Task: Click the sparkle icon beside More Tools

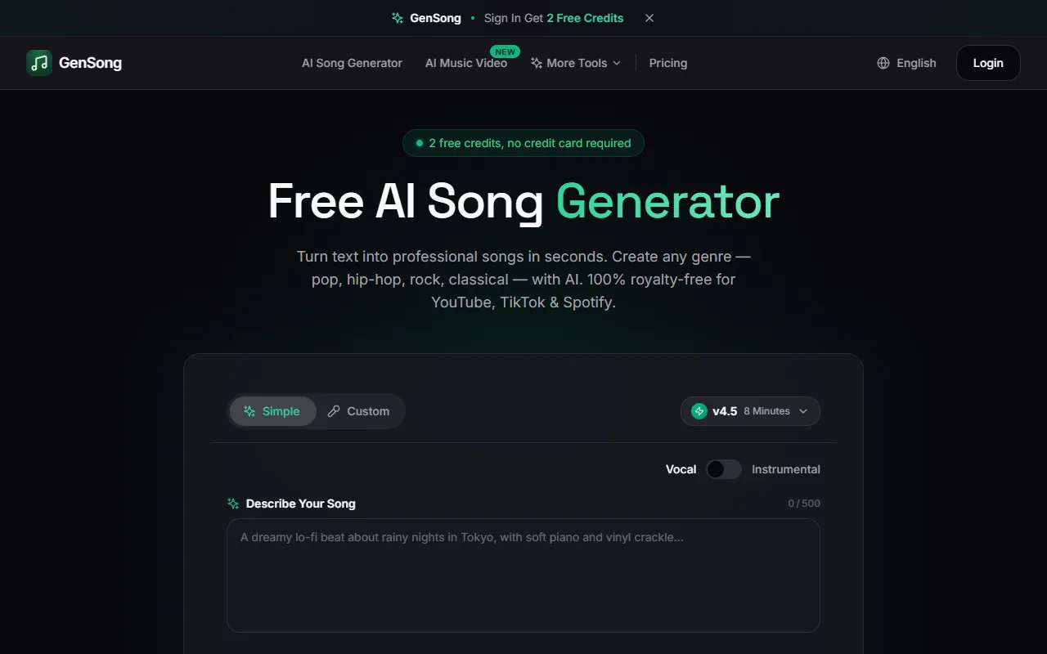Action: coord(537,63)
